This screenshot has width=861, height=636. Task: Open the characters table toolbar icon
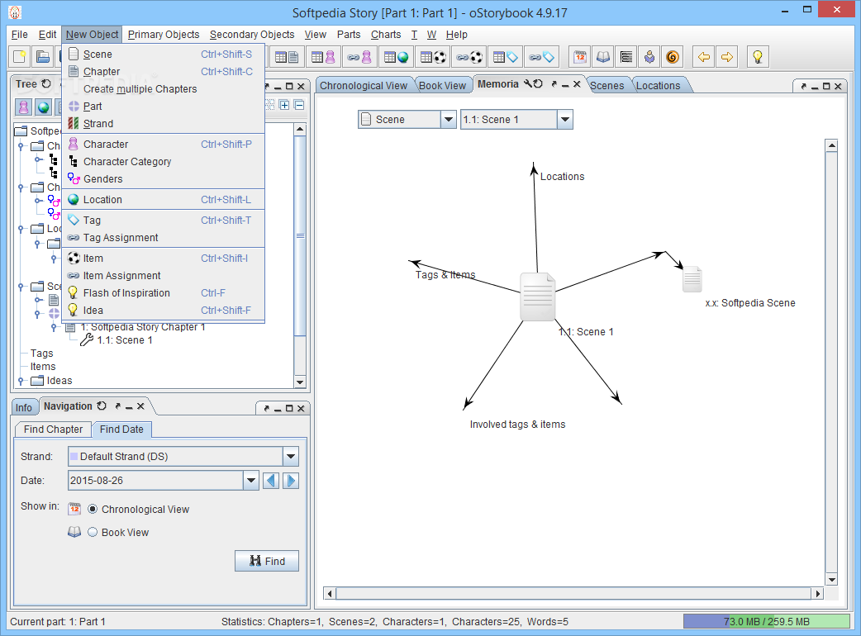pyautogui.click(x=323, y=57)
